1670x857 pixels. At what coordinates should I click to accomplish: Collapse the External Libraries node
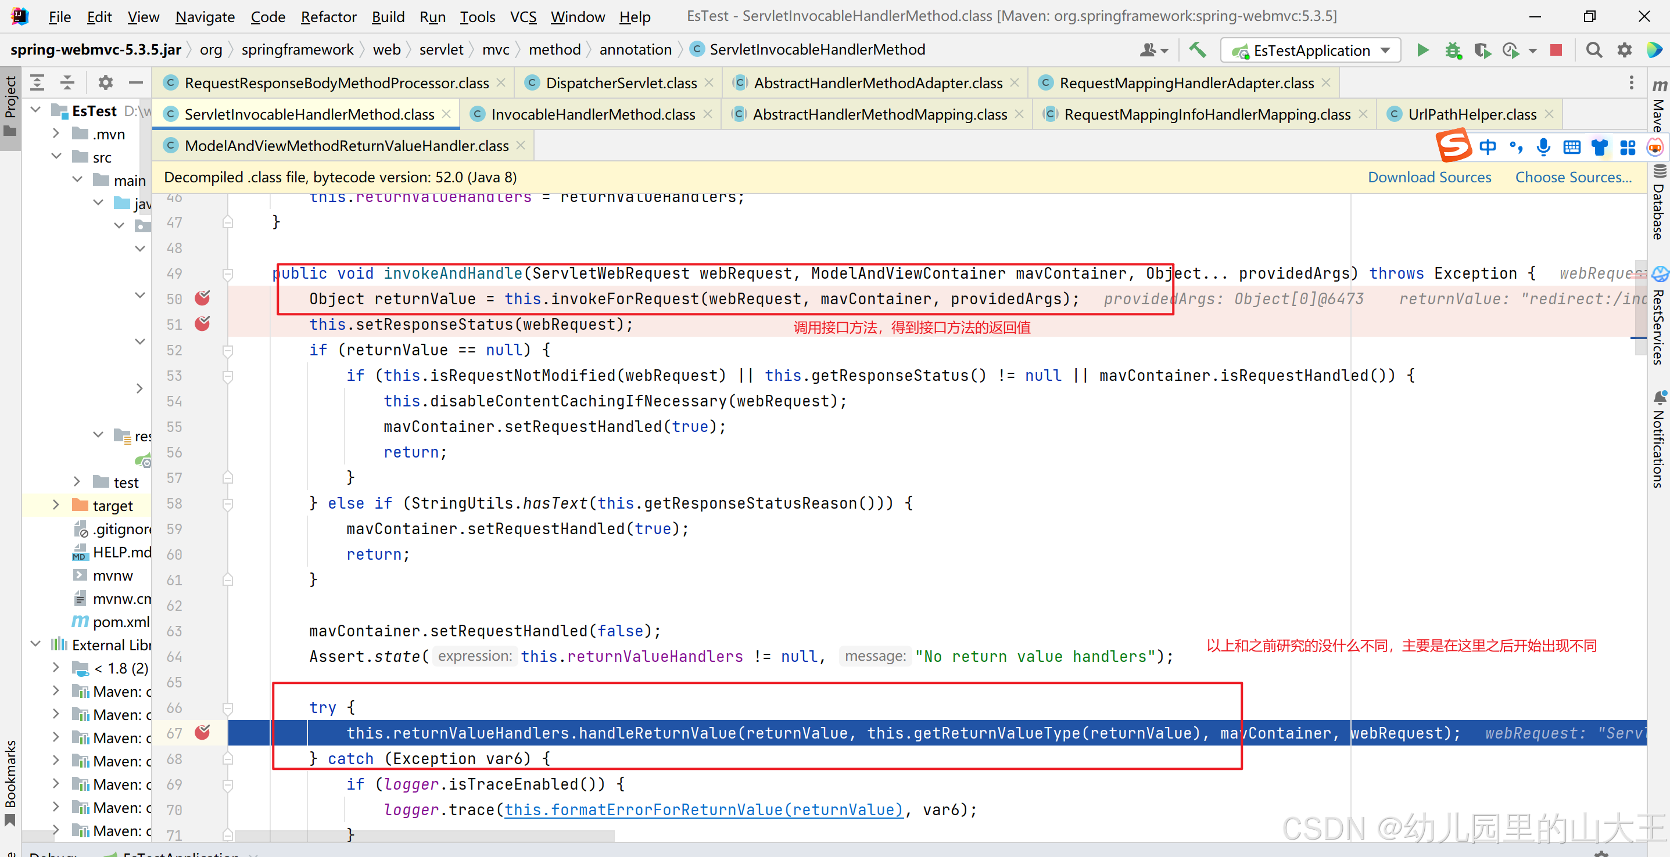pos(36,644)
